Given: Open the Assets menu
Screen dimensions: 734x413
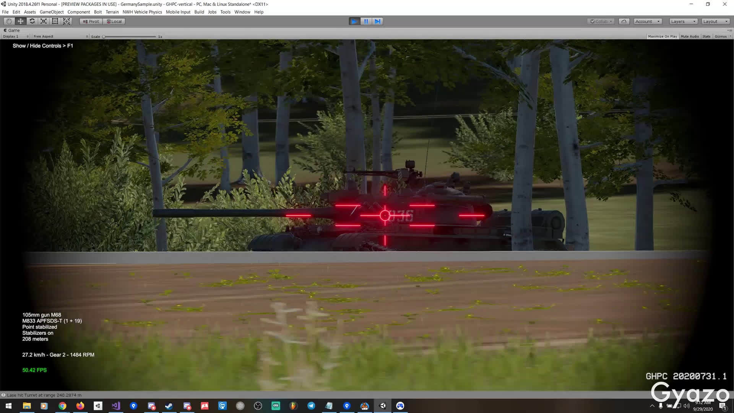Looking at the screenshot, I should click(30, 12).
